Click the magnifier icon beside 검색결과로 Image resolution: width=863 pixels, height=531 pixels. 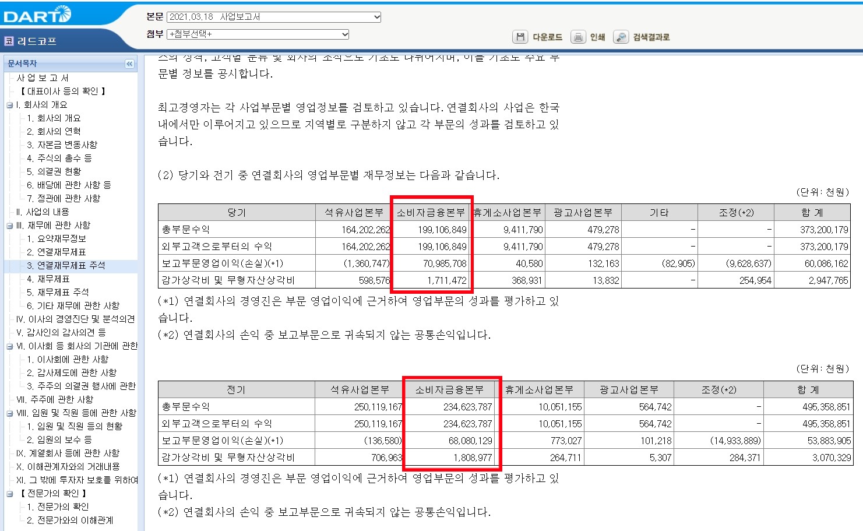tap(621, 37)
